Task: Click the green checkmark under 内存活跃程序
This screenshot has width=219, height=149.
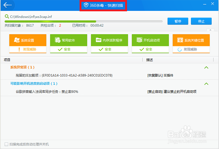Action: pos(101,49)
